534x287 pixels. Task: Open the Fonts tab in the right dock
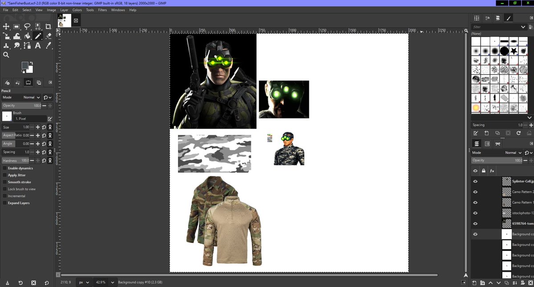click(486, 18)
